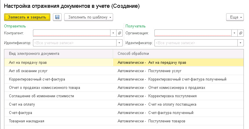Expand the Организация dropdown arrow
This screenshot has height=129, width=249.
pyautogui.click(x=234, y=33)
